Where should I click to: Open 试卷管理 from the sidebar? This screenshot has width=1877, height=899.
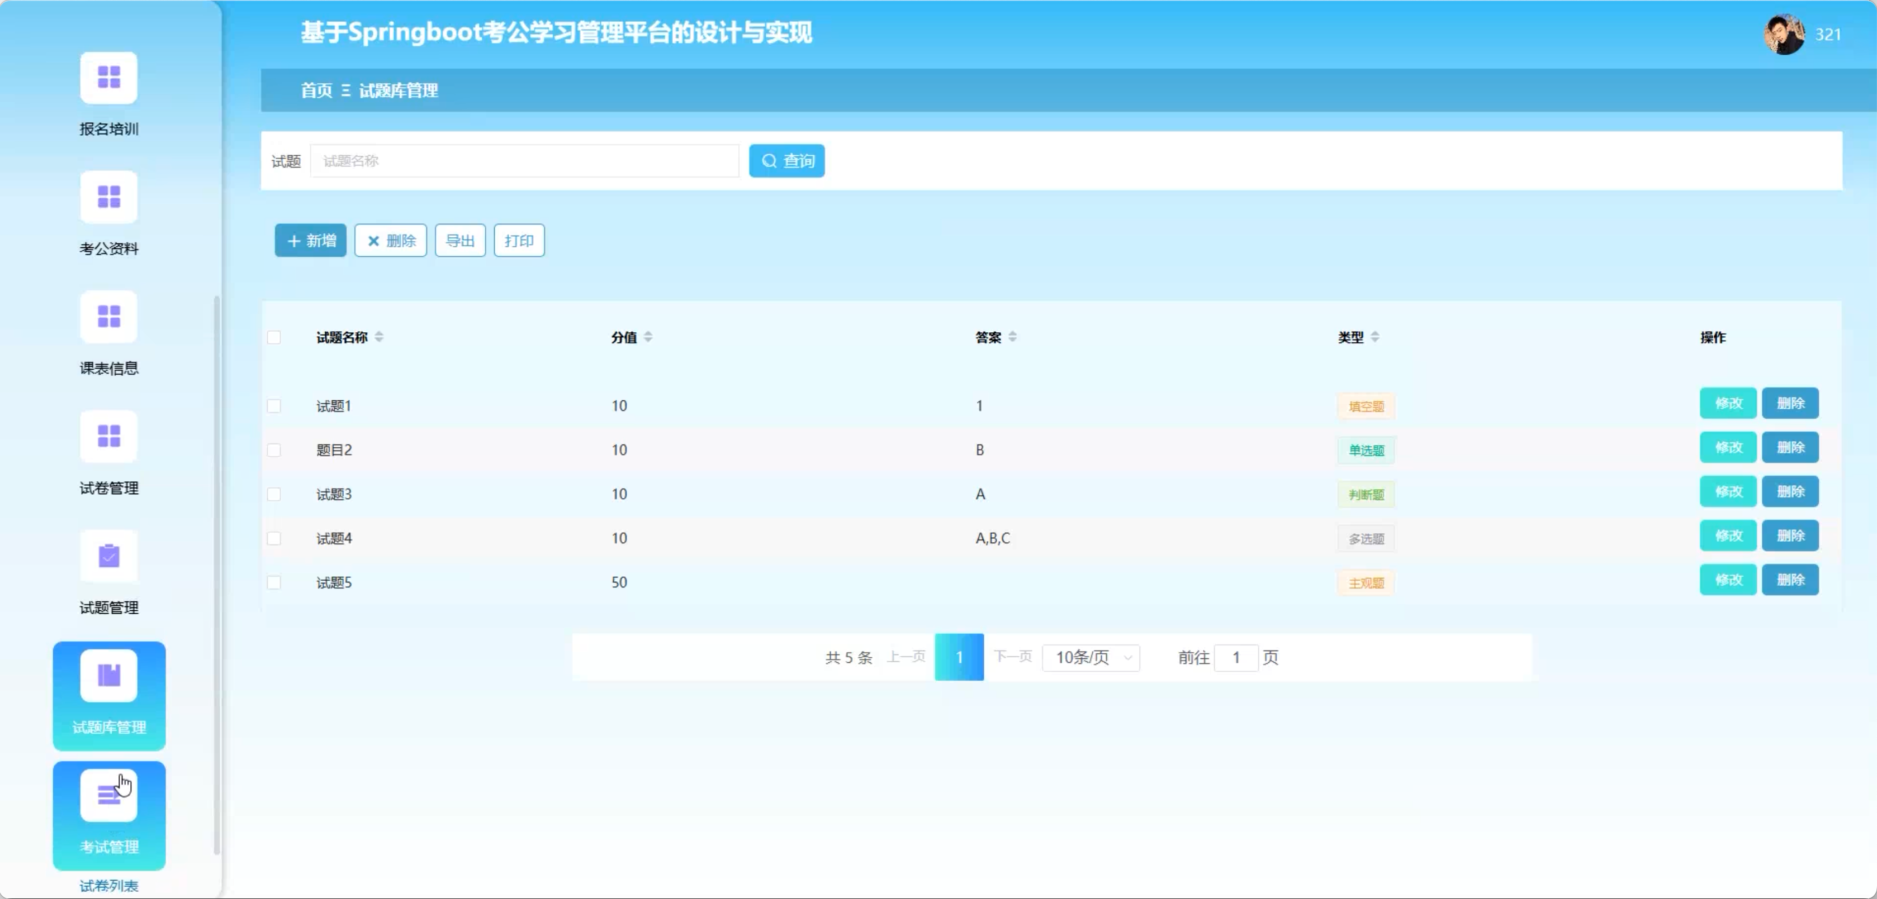click(x=108, y=436)
